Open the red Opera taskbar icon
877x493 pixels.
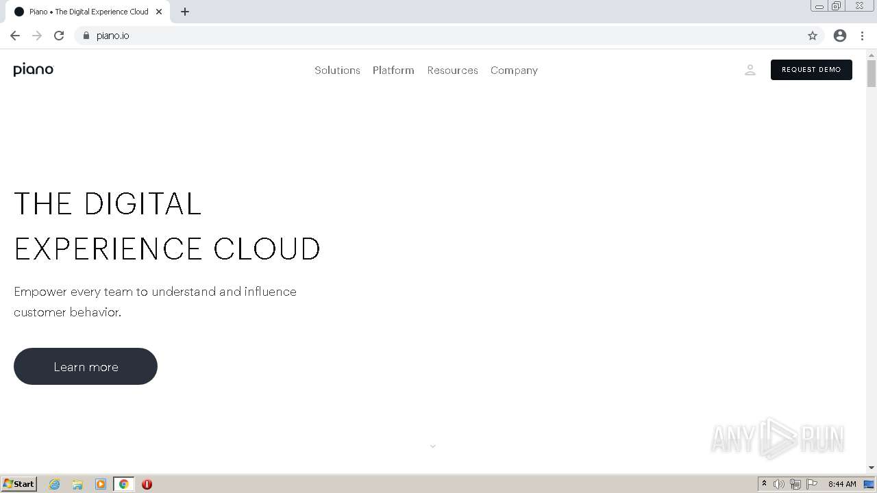(147, 484)
